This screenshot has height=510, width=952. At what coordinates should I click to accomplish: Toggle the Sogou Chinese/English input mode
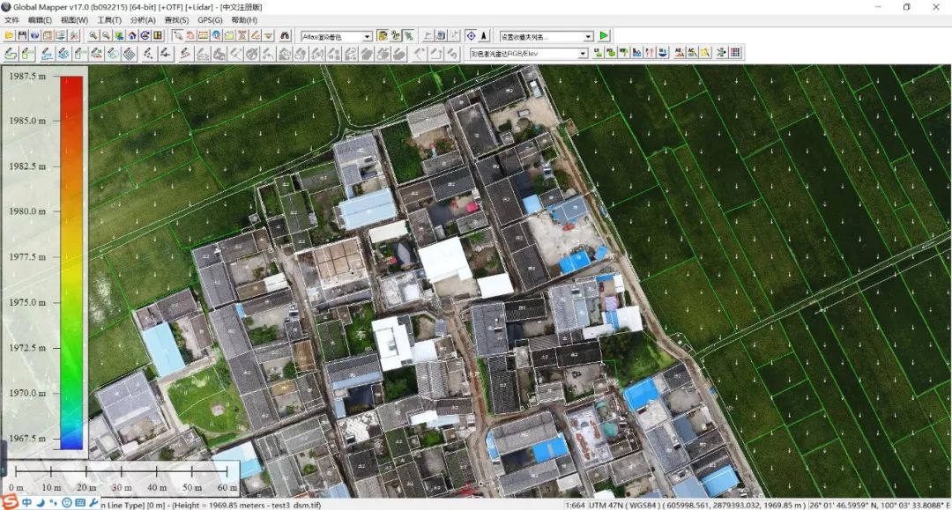click(x=26, y=503)
